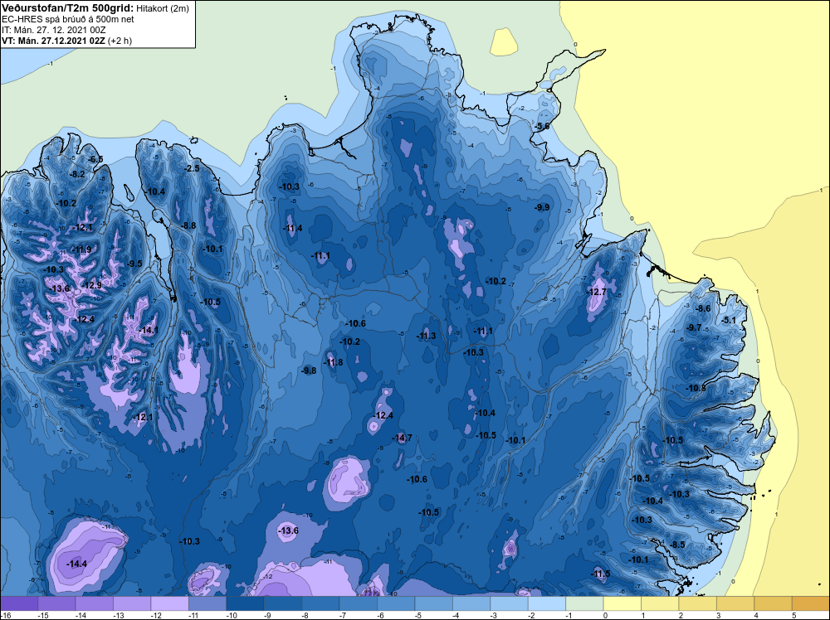
Task: Select the legend swatch between -16 and -15
Action: pos(19,603)
